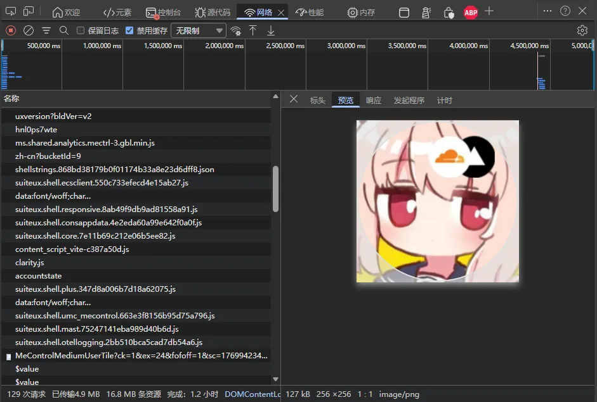
Task: Enable the 保留日志 checkbox
Action: tap(81, 30)
